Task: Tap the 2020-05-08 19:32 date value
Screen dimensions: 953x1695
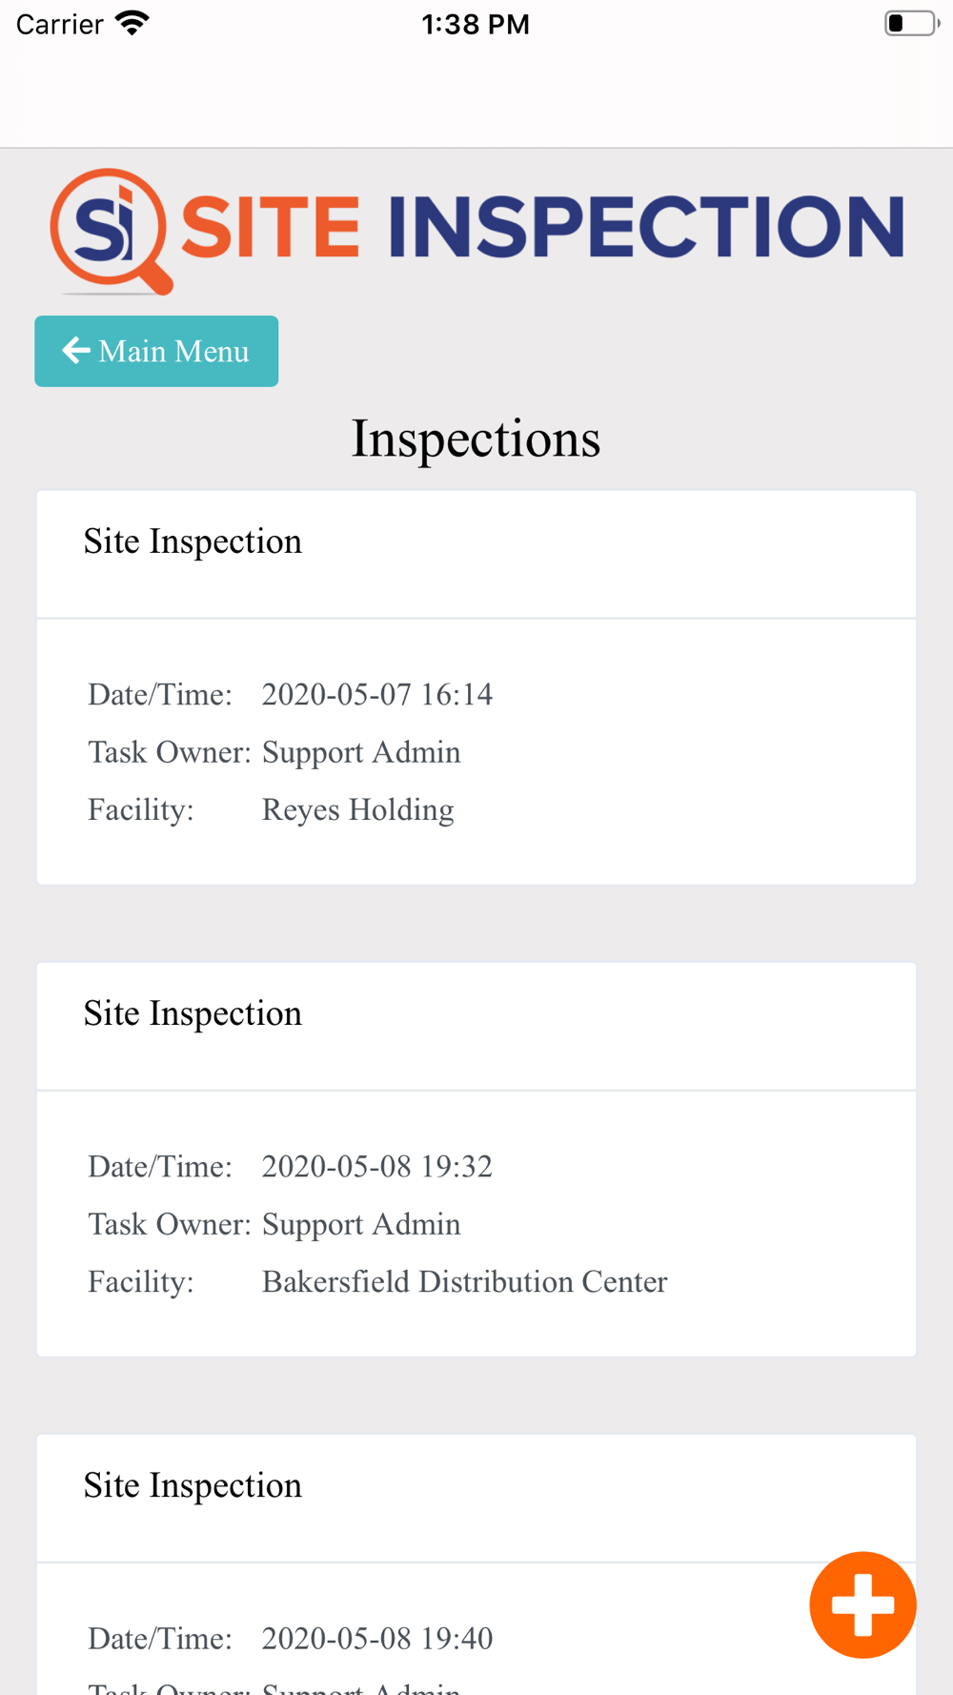Action: 376,1166
